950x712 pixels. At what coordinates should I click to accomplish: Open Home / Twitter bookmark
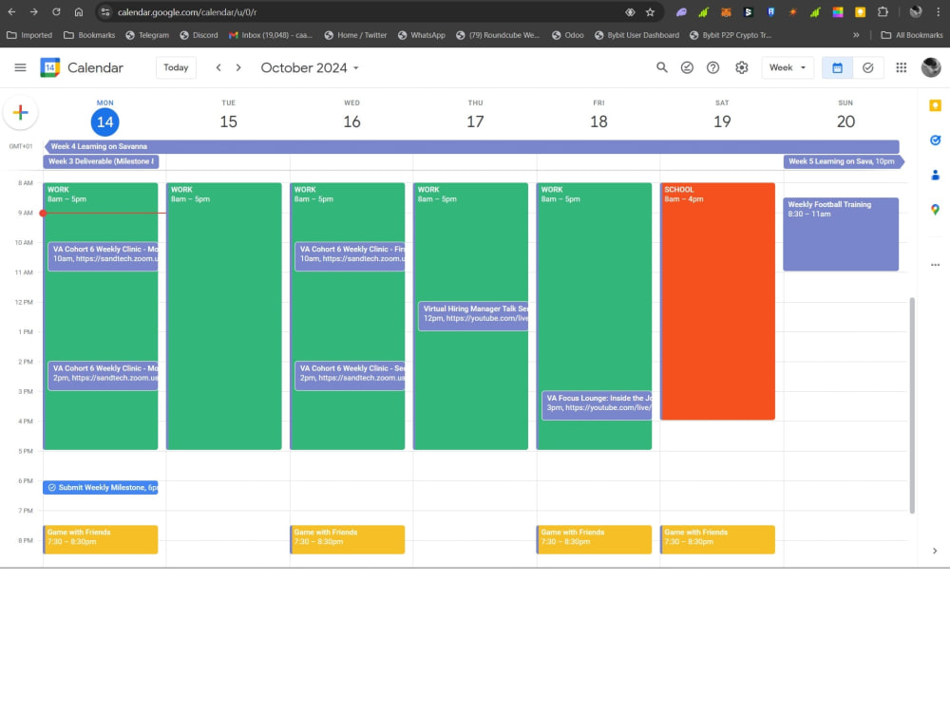coord(355,35)
